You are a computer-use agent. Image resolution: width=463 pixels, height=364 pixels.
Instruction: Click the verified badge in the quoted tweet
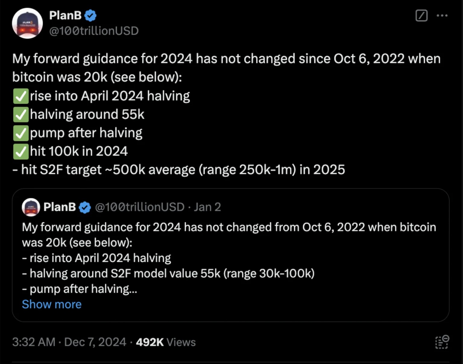85,207
